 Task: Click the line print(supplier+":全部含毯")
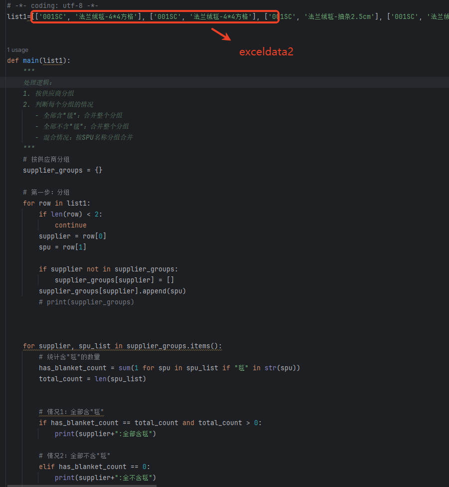(106, 434)
